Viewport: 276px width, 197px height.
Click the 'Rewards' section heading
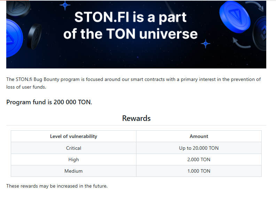[136, 118]
